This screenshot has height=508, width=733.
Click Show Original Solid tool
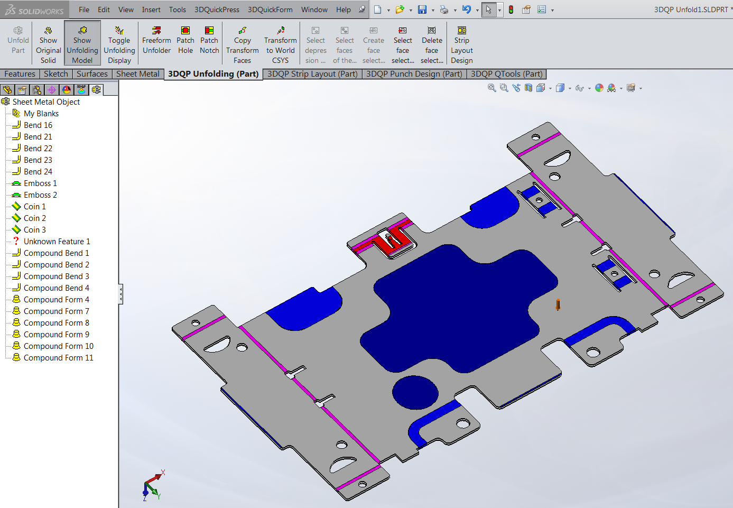[48, 44]
